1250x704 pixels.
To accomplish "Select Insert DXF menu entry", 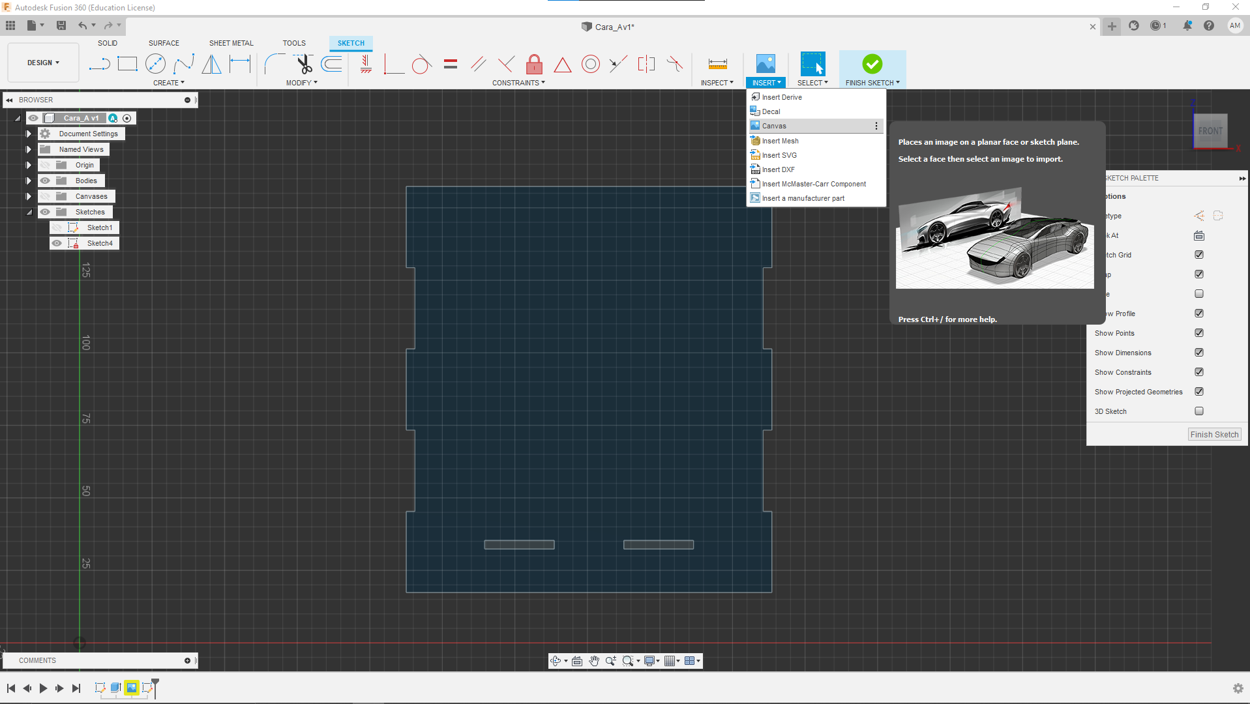I will (x=778, y=169).
